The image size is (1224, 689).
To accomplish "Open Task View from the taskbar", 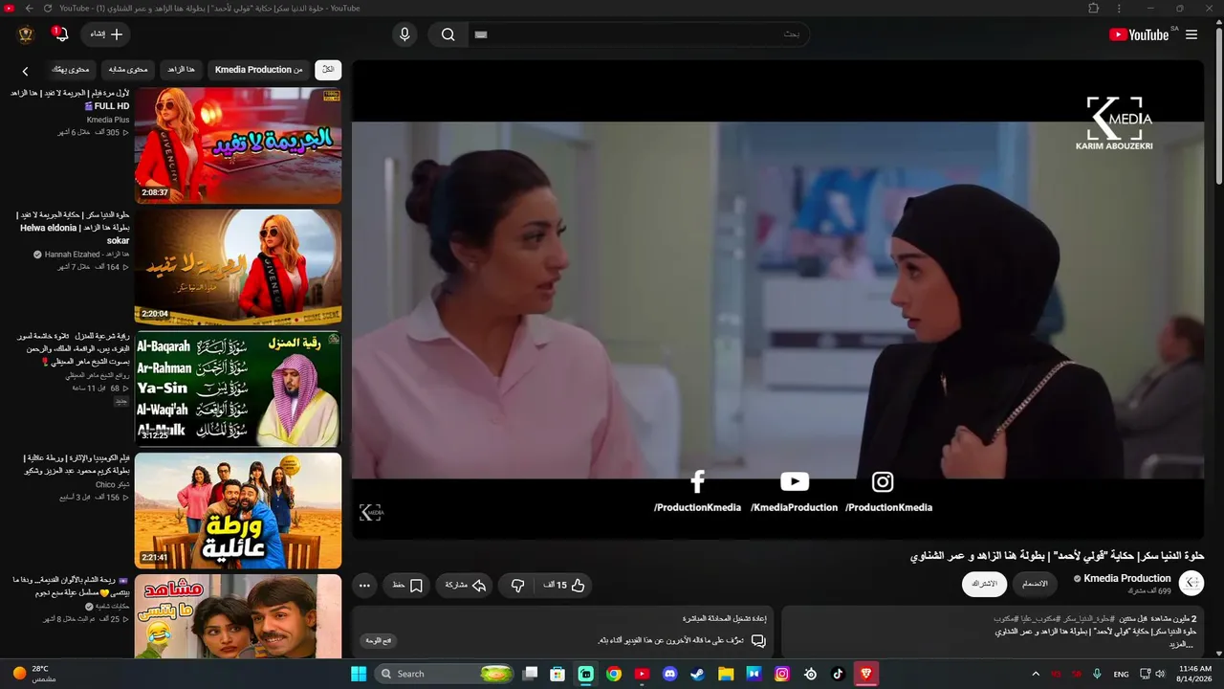I will pyautogui.click(x=530, y=674).
